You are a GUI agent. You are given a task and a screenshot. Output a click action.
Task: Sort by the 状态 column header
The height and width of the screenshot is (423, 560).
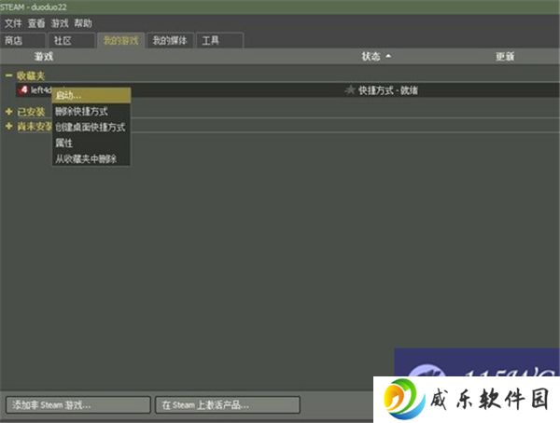click(x=371, y=56)
